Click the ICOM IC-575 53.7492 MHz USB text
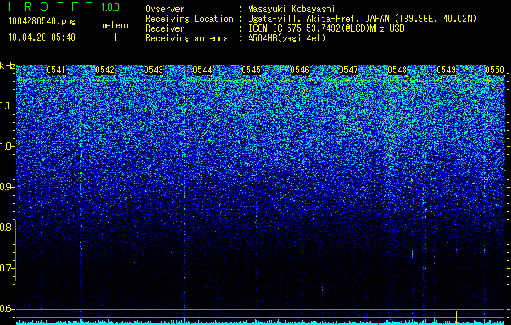The height and width of the screenshot is (325, 511). tap(326, 28)
